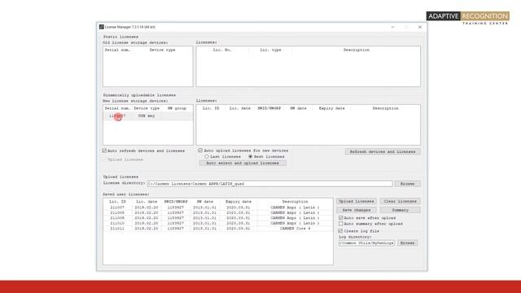Click Expiry date header in saved licenses table

click(x=239, y=202)
